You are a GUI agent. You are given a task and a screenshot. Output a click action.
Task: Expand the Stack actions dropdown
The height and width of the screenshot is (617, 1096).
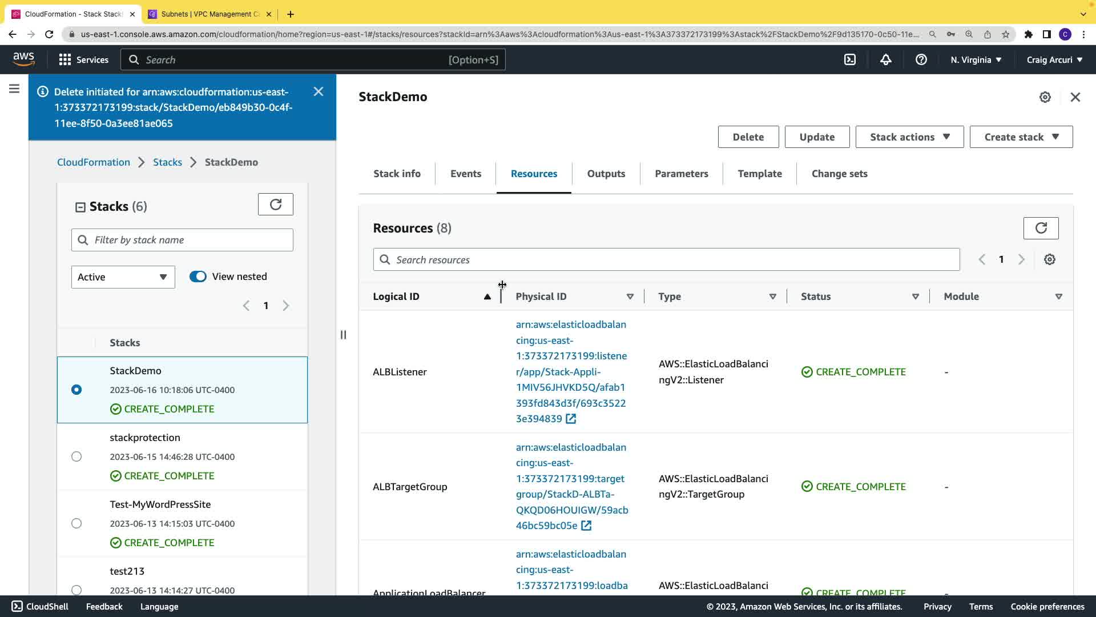point(909,137)
